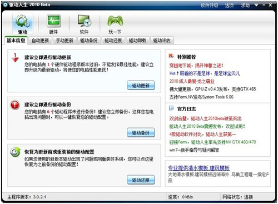Click the heading 建议立即进行驱动更新
The width and height of the screenshot is (278, 204).
click(48, 57)
